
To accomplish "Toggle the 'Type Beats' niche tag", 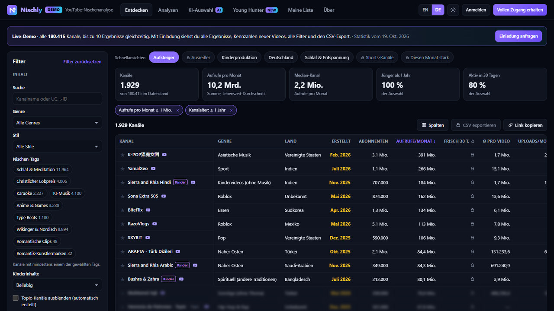I will (32, 218).
